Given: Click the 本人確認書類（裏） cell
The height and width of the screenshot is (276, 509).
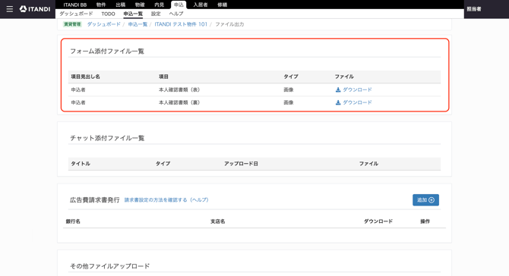Looking at the screenshot, I should click(179, 102).
